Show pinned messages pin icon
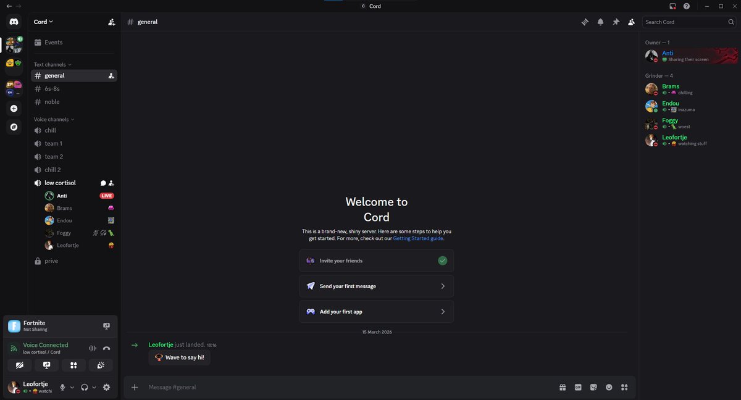The width and height of the screenshot is (741, 400). (616, 22)
